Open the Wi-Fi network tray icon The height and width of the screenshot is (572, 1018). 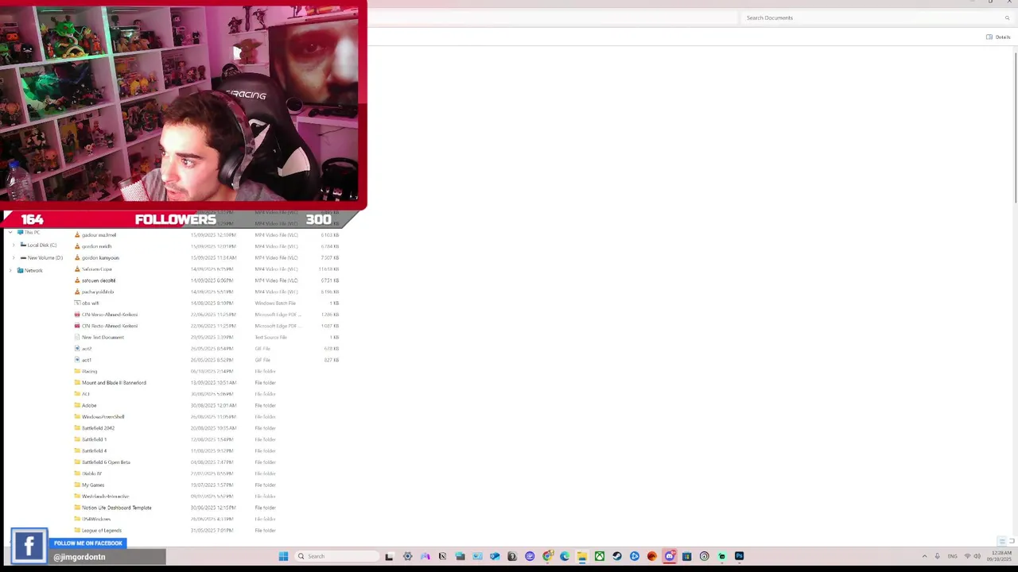[967, 556]
